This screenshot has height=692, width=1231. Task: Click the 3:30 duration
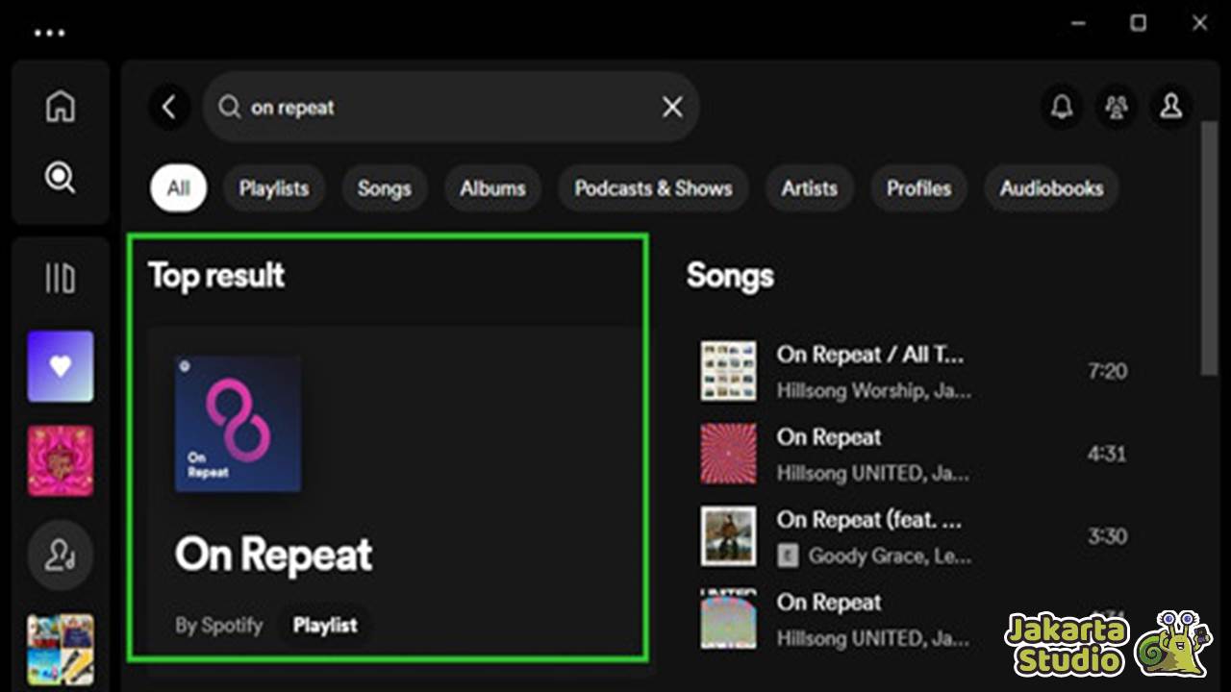click(1107, 536)
